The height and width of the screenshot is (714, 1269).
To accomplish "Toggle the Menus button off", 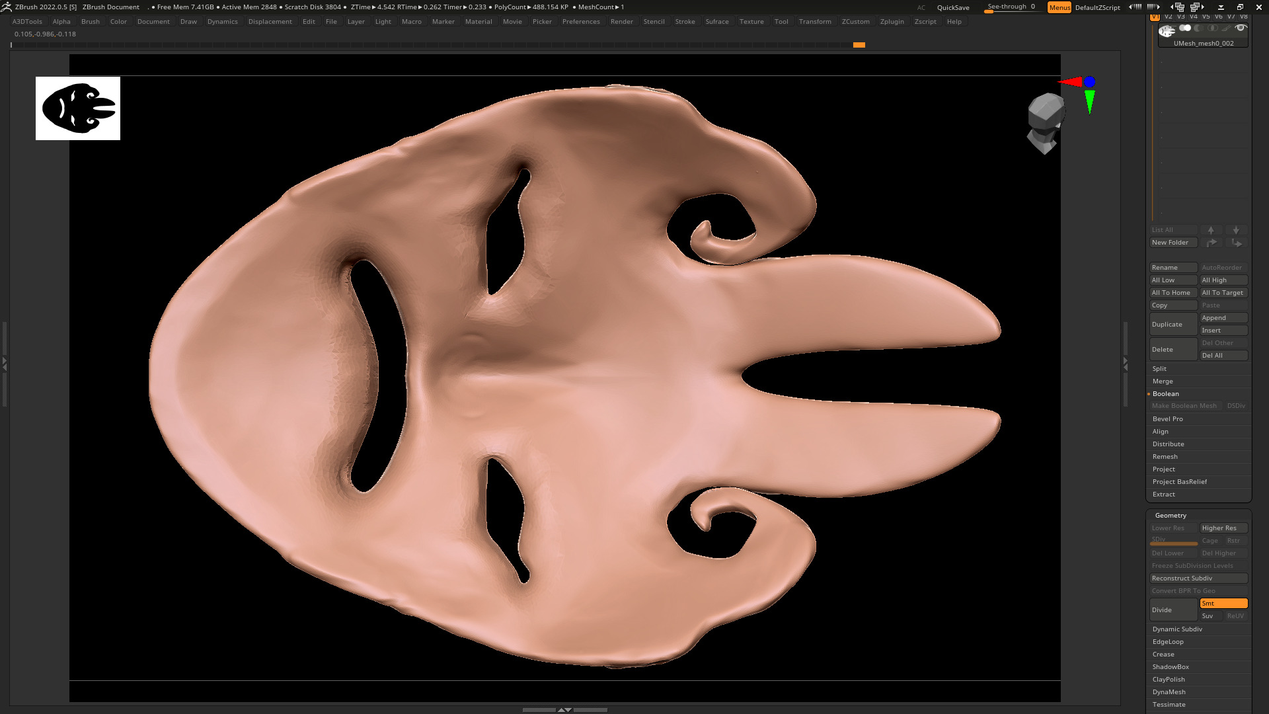I will pos(1059,7).
